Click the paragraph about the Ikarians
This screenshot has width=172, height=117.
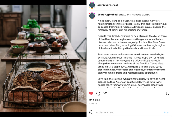[x=132, y=83]
